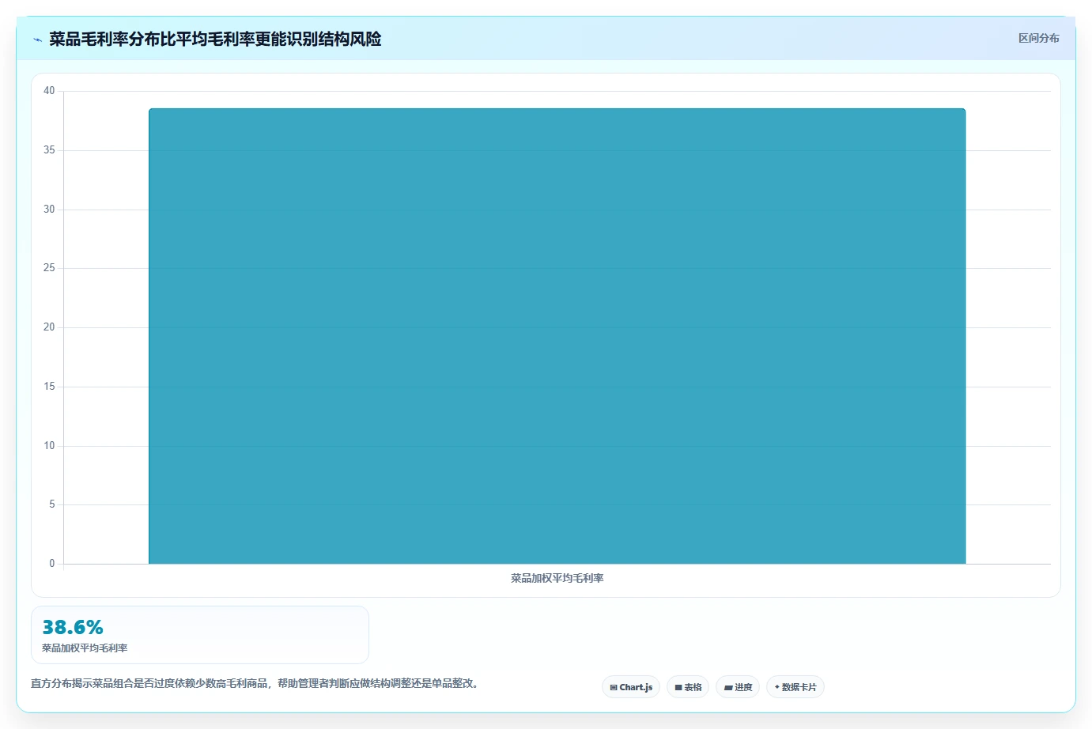Screen dimensions: 1092x729
Task: Click the 38.6% metric value
Action: coord(73,627)
